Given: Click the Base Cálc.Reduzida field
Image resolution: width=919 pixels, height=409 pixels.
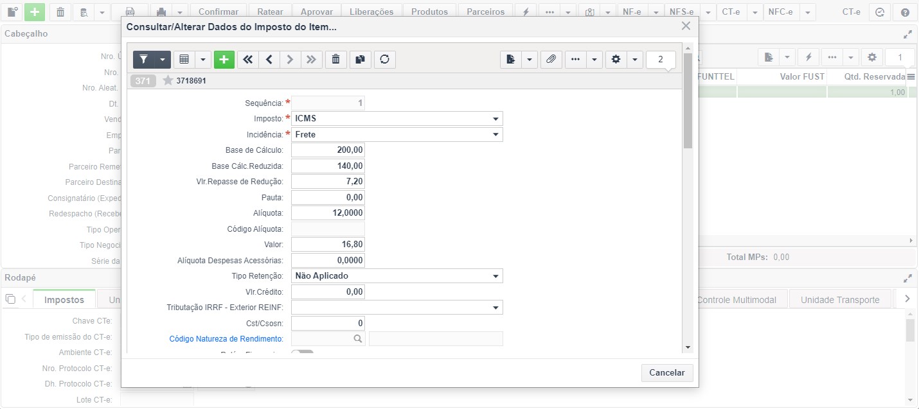Looking at the screenshot, I should tap(328, 166).
